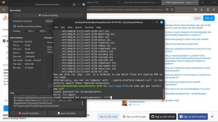
Task: Click the globe icon in the Stack Overflow sidebar
Action: pos(4,41)
